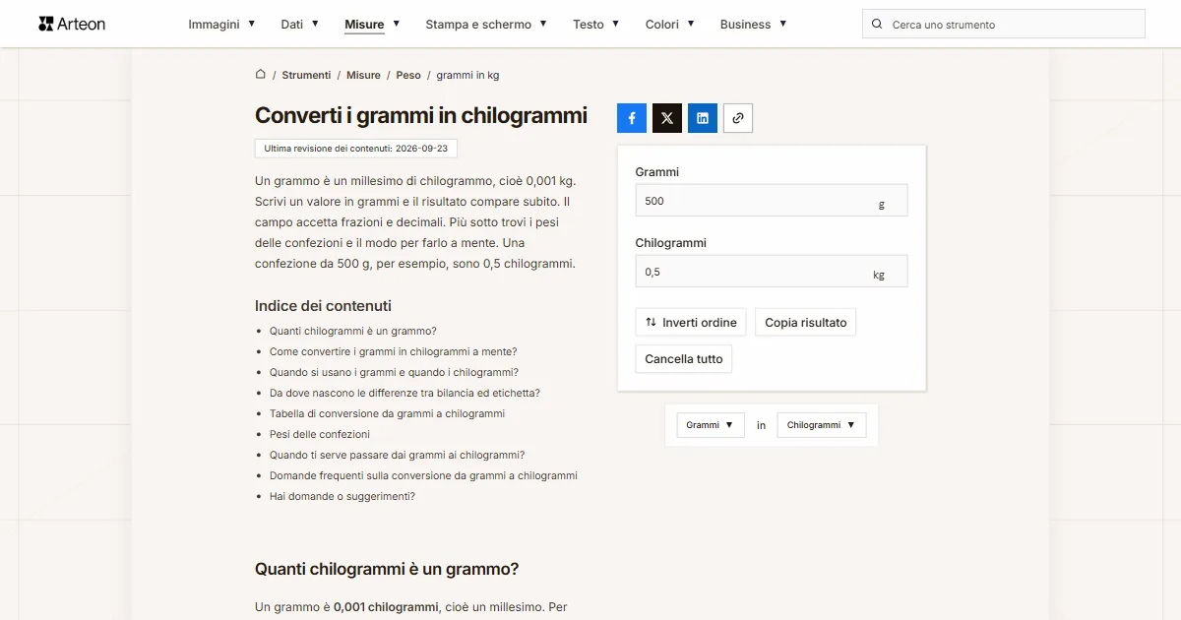
Task: Focus the Grammi input field
Action: [x=772, y=201]
